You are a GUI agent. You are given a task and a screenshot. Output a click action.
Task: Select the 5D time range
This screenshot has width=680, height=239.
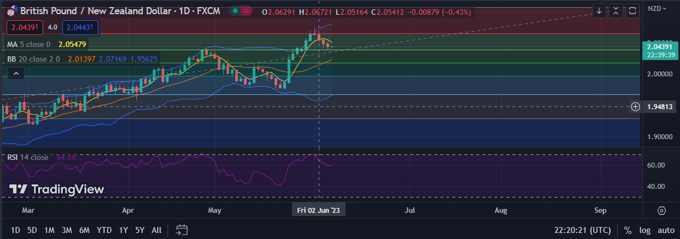[x=32, y=230]
